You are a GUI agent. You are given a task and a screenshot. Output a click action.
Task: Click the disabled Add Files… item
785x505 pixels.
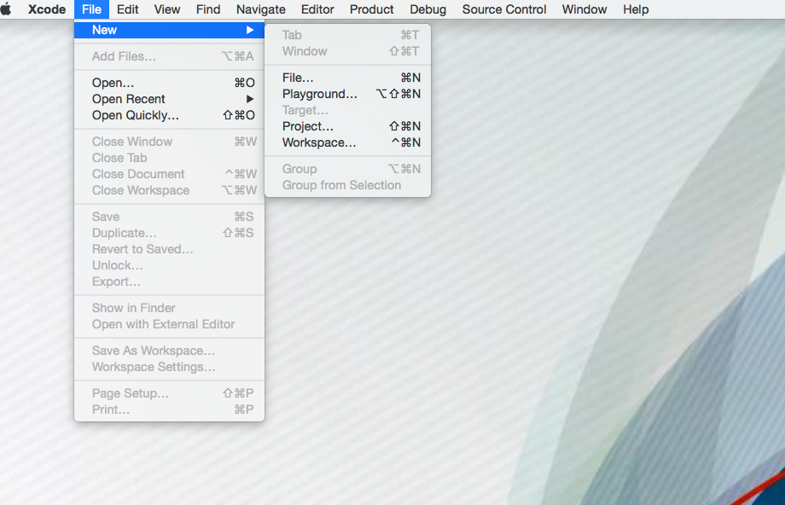[x=169, y=56]
